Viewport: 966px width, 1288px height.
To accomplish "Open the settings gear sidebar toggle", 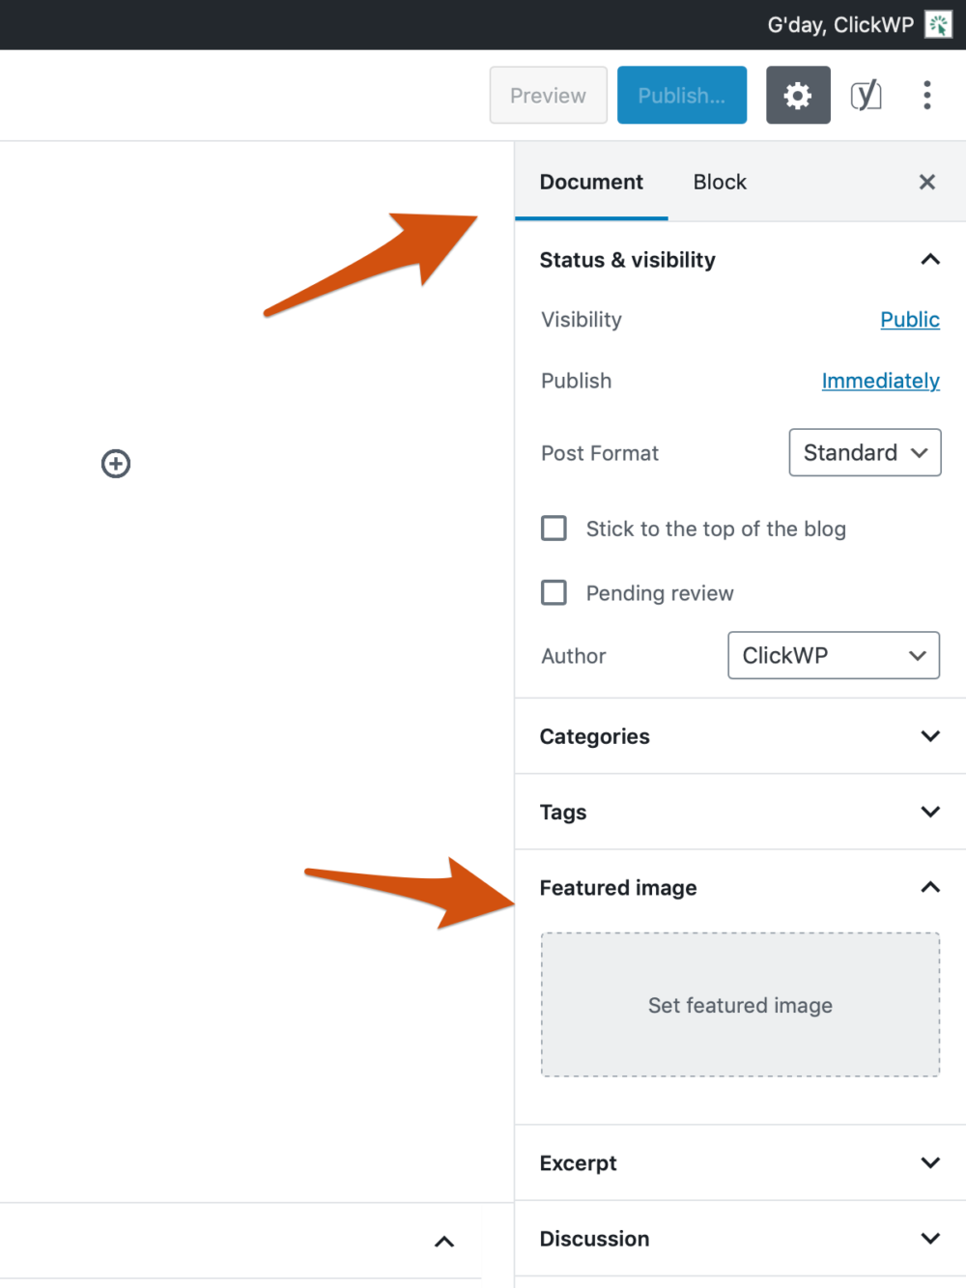I will click(x=798, y=95).
